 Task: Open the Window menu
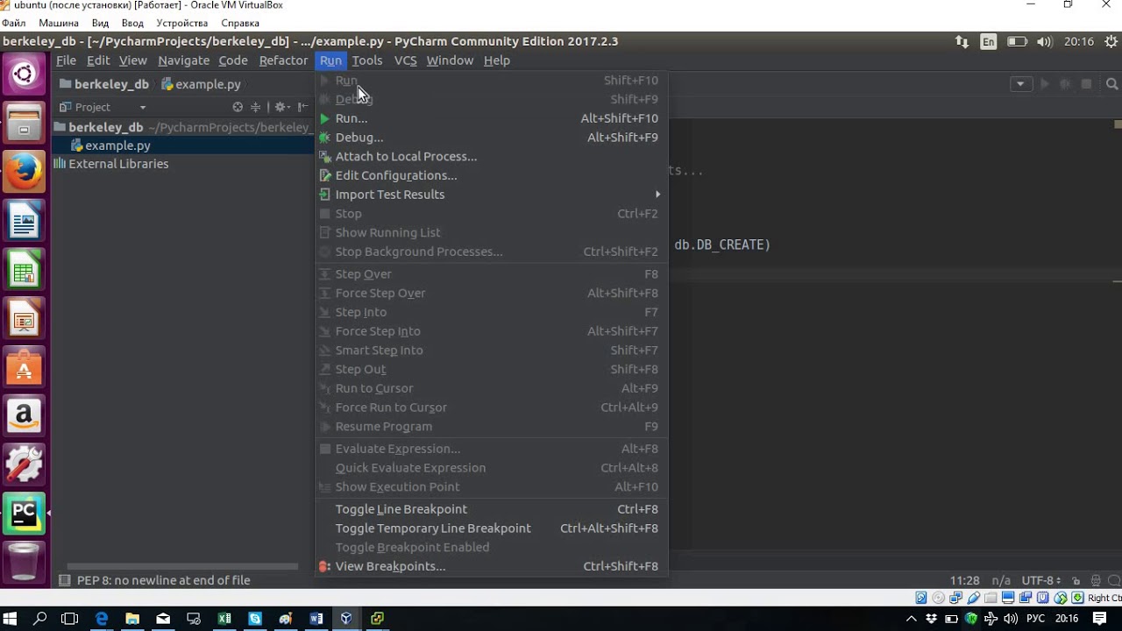pyautogui.click(x=450, y=60)
